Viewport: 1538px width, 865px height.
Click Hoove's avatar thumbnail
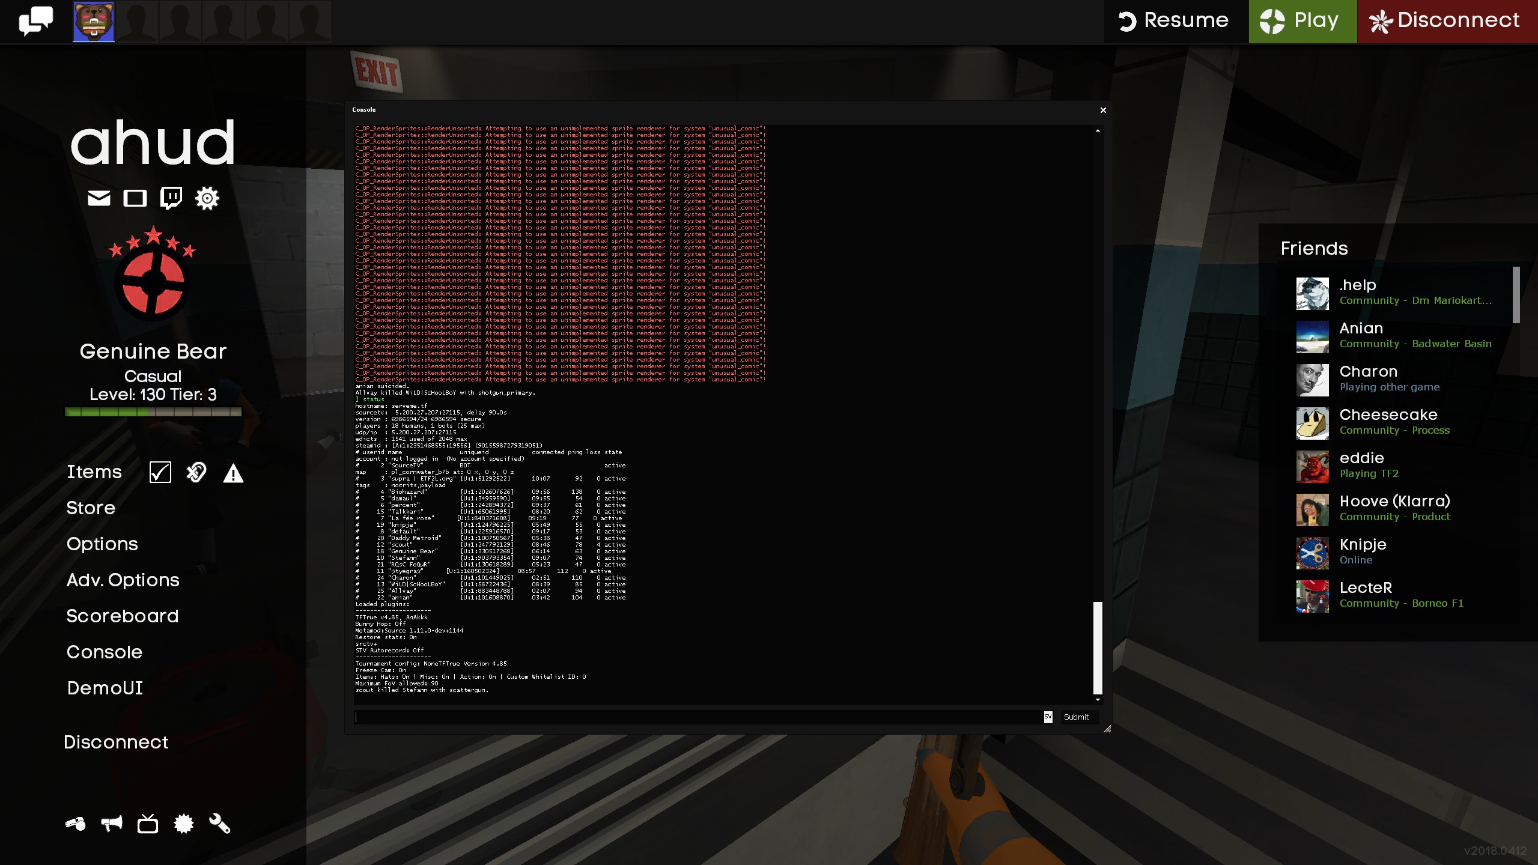(x=1313, y=510)
